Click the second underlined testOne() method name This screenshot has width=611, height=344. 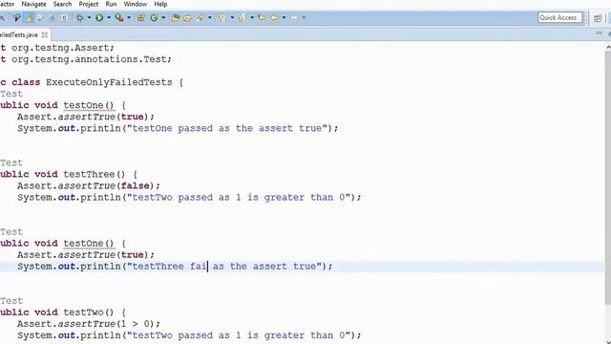(89, 244)
